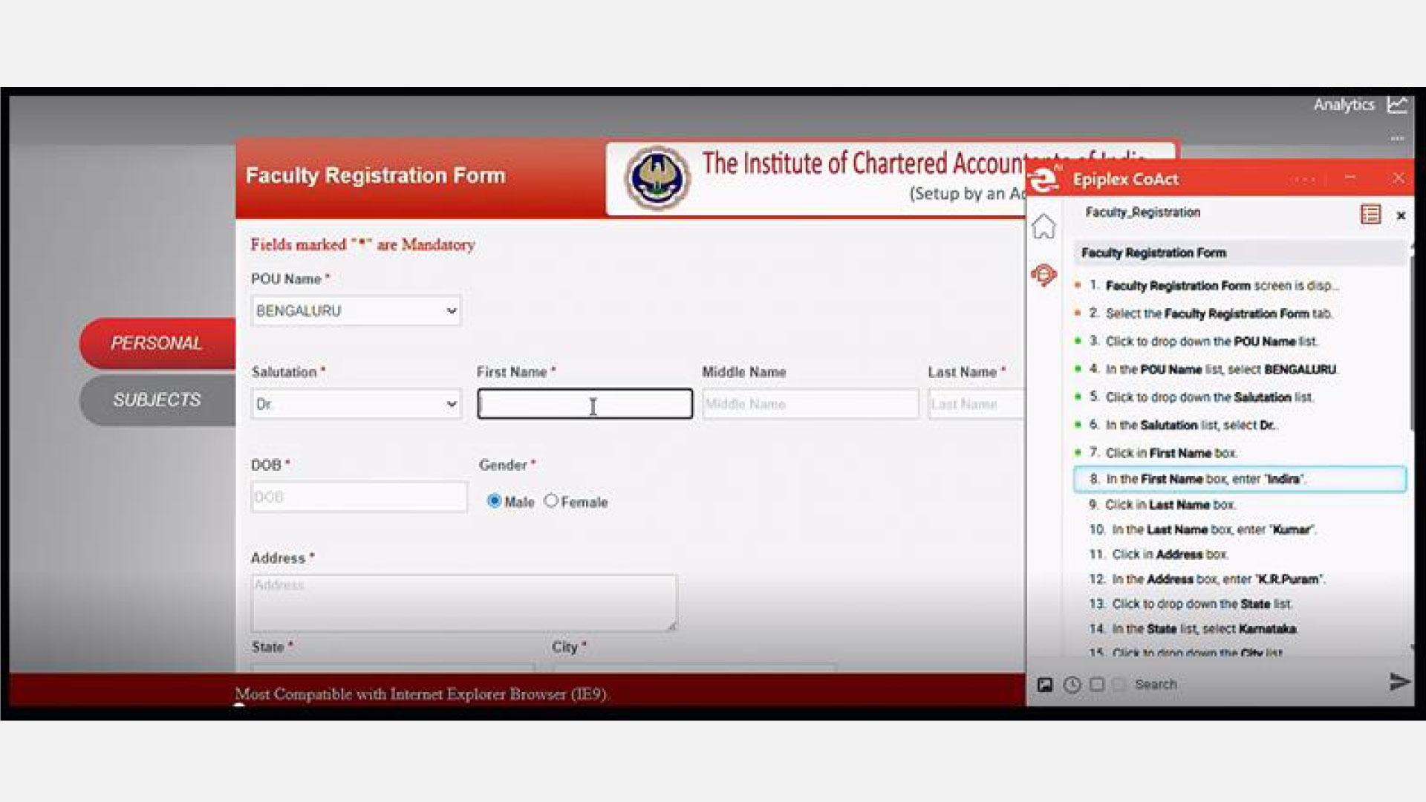The image size is (1426, 802).
Task: Click the step list icon beside Faculty_Registration
Action: 1370,215
